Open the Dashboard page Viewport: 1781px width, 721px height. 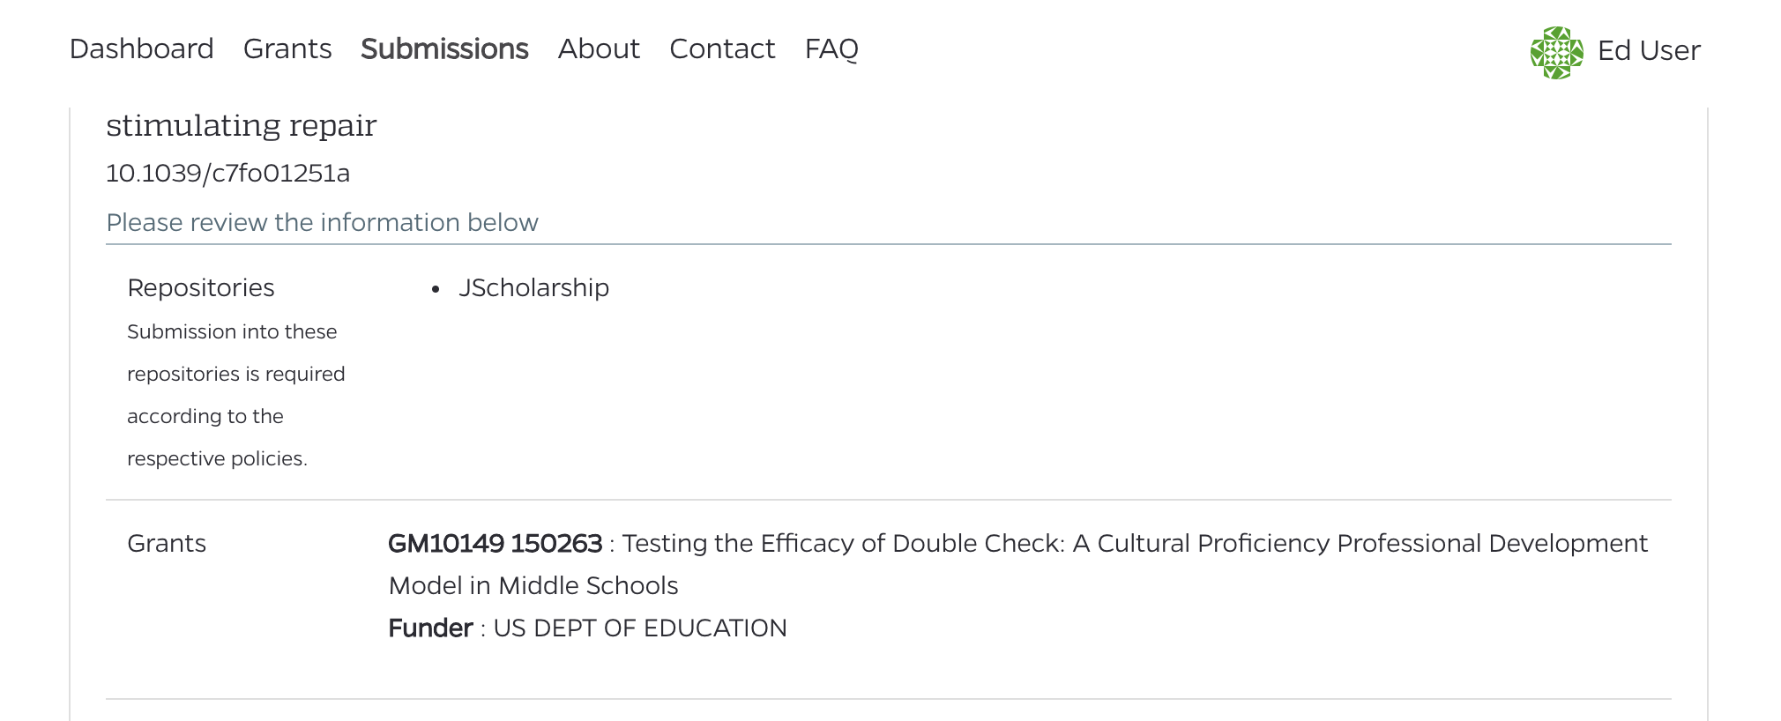pyautogui.click(x=141, y=48)
